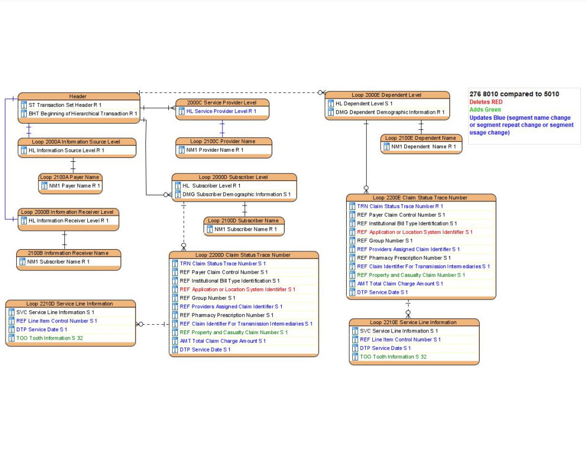Click DTP Service Date row in Loop 2210E
Image resolution: width=586 pixels, height=454 pixels.
[385, 348]
